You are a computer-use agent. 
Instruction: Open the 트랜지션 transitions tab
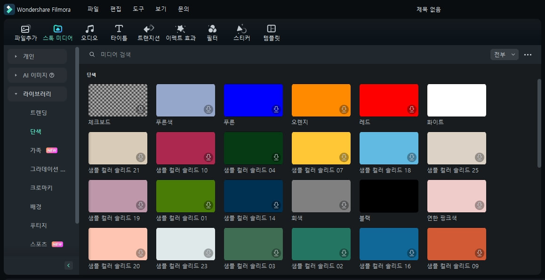point(148,33)
